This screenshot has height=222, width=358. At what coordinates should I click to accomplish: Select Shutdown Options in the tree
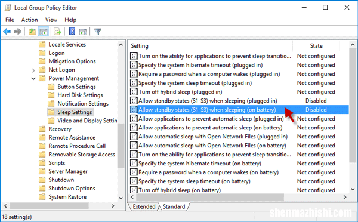pyautogui.click(x=72, y=188)
